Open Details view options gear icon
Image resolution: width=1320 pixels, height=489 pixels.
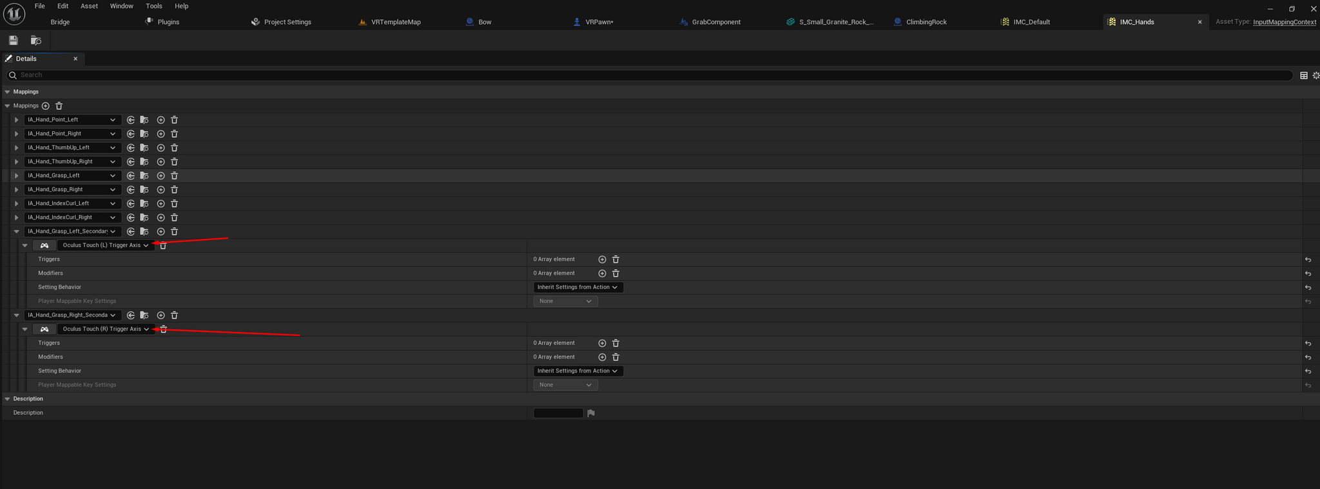pyautogui.click(x=1315, y=75)
